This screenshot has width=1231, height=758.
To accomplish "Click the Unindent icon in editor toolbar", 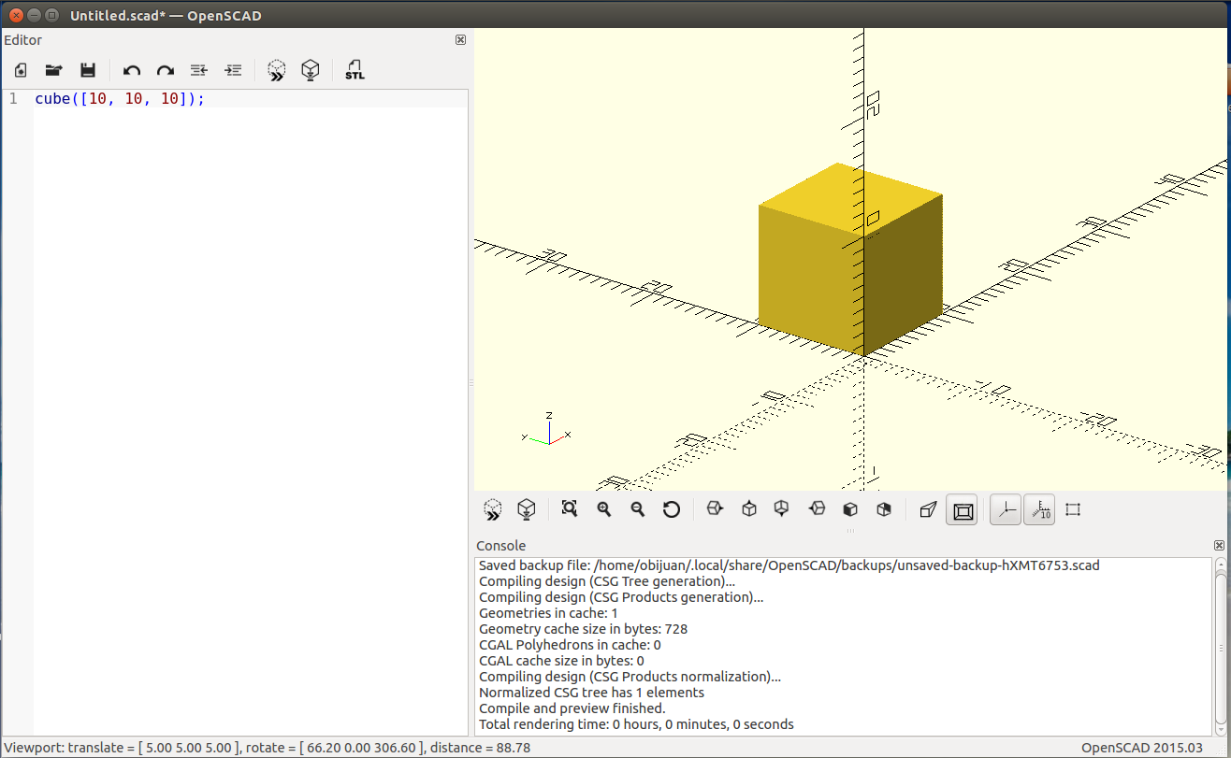I will [198, 70].
